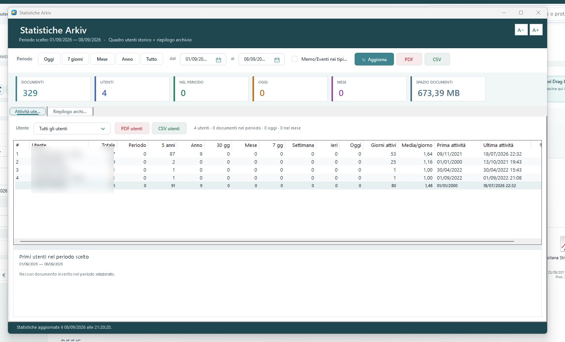Image resolution: width=565 pixels, height=342 pixels.
Task: Click the status bar 'Statistiche aggiornate' text
Action: click(x=64, y=327)
